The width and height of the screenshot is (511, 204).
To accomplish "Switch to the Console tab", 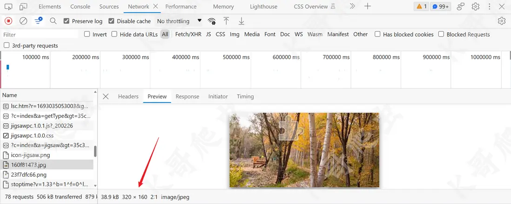I will (x=80, y=6).
